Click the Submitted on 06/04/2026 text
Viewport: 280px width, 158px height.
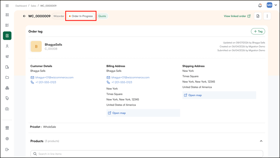point(241,50)
